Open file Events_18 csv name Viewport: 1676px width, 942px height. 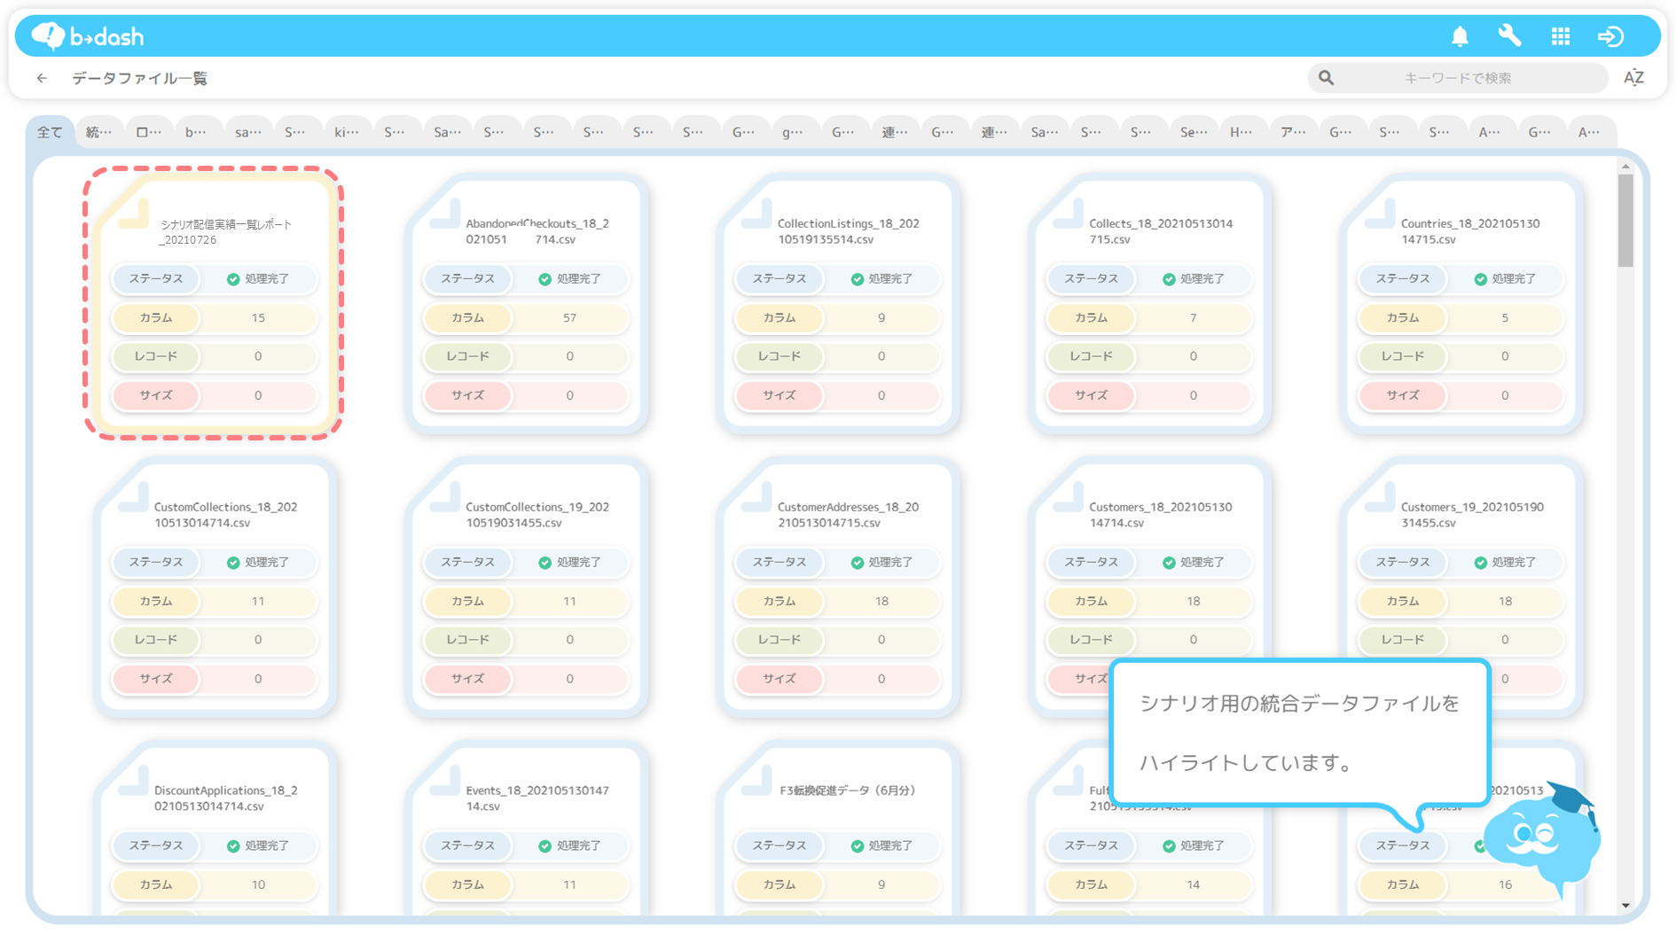pyautogui.click(x=537, y=798)
